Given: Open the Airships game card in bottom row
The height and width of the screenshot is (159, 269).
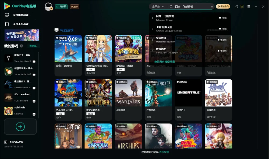Looking at the screenshot, I should click(x=128, y=136).
